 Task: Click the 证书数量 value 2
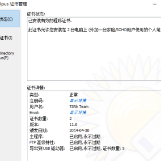pos(71,119)
